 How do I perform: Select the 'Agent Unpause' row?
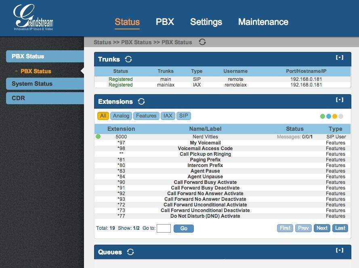click(x=223, y=177)
